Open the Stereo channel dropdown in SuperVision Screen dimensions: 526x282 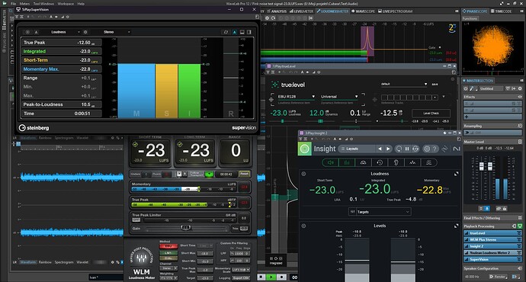(116, 32)
